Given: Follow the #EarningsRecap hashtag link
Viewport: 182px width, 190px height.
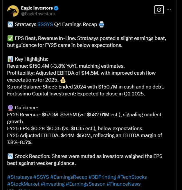Looking at the screenshot, I should pyautogui.click(x=68, y=177).
